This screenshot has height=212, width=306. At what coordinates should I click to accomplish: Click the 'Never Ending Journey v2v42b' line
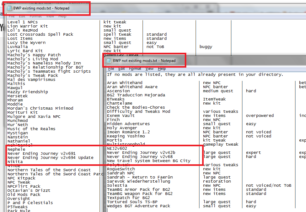(x=141, y=153)
